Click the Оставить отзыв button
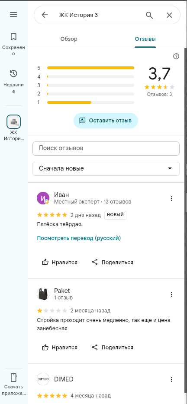The image size is (187, 404). tap(106, 121)
